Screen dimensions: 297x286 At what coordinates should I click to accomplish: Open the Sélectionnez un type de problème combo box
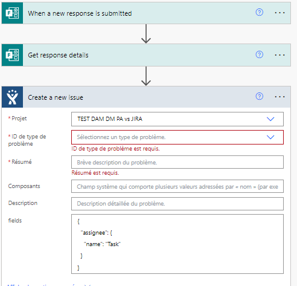tap(177, 137)
